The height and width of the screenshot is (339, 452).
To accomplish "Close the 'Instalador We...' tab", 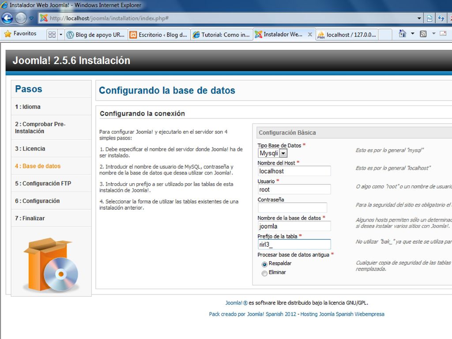I will (310, 34).
